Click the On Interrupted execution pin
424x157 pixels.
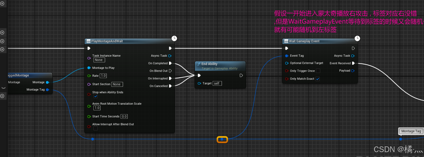click(170, 78)
